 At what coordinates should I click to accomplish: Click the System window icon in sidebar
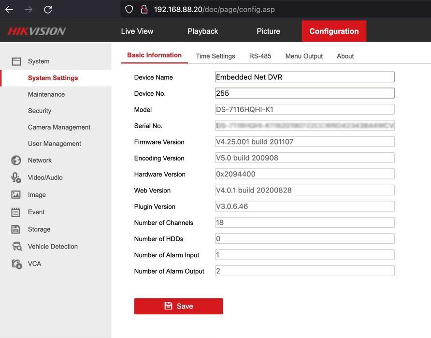(x=16, y=61)
